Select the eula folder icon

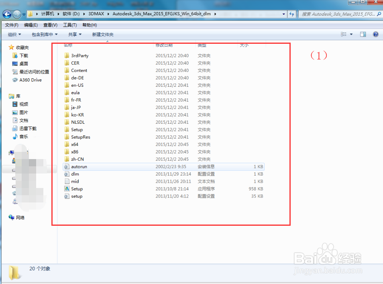tap(67, 92)
